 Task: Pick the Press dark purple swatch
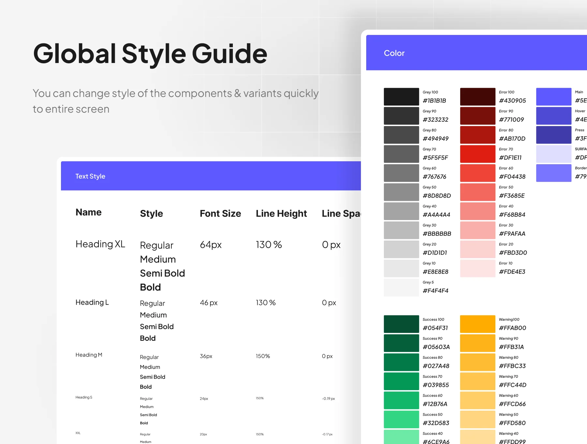click(554, 135)
